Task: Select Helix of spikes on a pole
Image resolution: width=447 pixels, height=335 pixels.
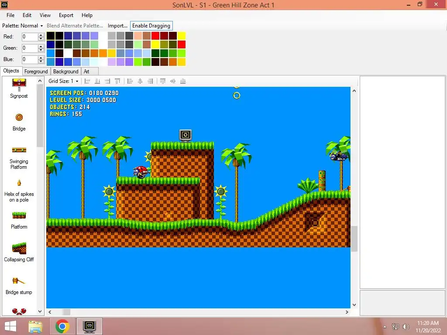Action: (x=19, y=191)
